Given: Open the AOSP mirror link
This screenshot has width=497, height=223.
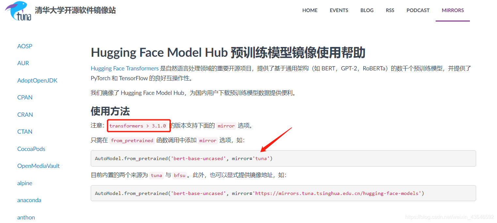Looking at the screenshot, I should pyautogui.click(x=24, y=46).
